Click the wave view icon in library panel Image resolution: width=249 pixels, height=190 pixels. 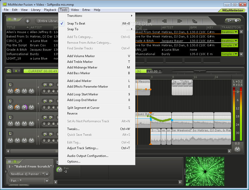click(15, 19)
